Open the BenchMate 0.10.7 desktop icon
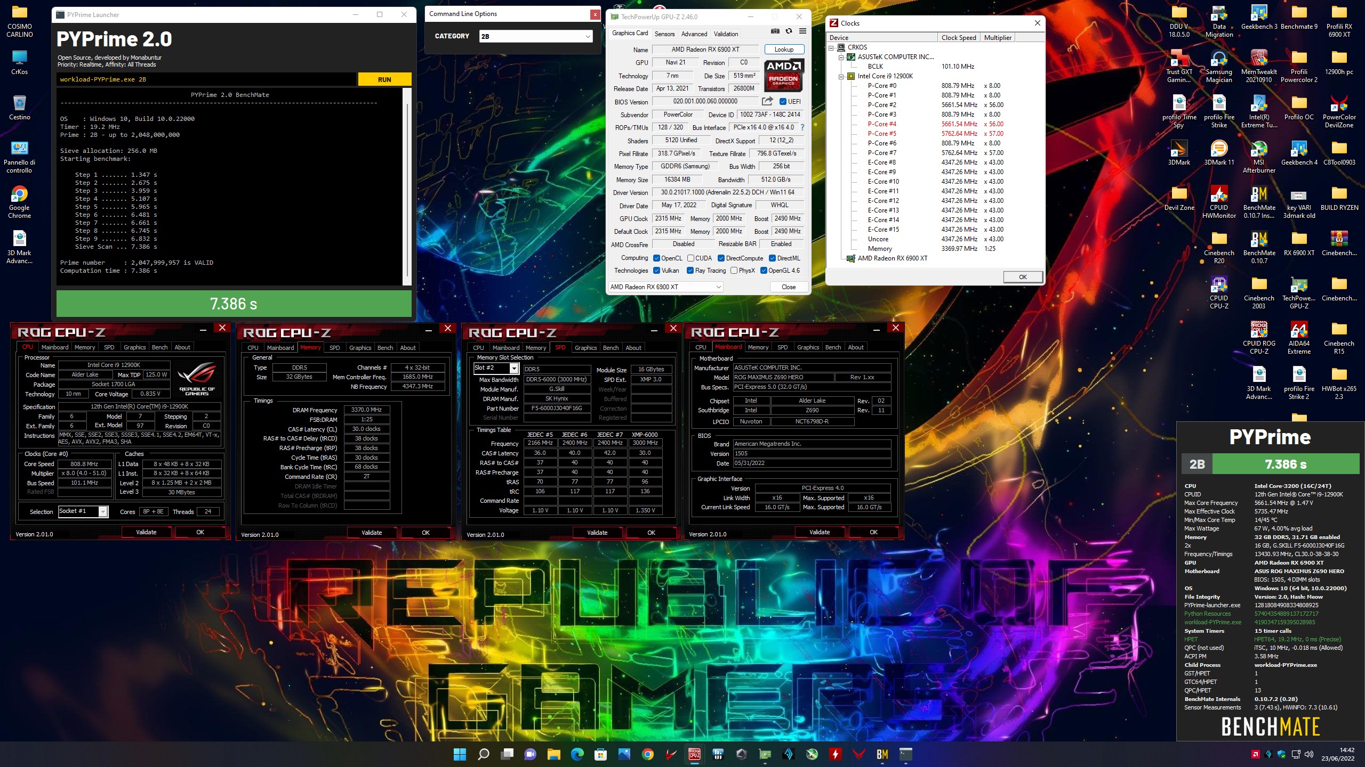The height and width of the screenshot is (767, 1365). coord(1259,248)
